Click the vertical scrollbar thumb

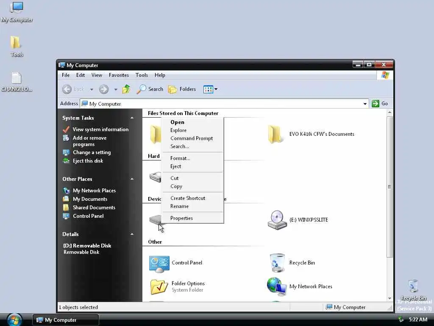tap(389, 187)
